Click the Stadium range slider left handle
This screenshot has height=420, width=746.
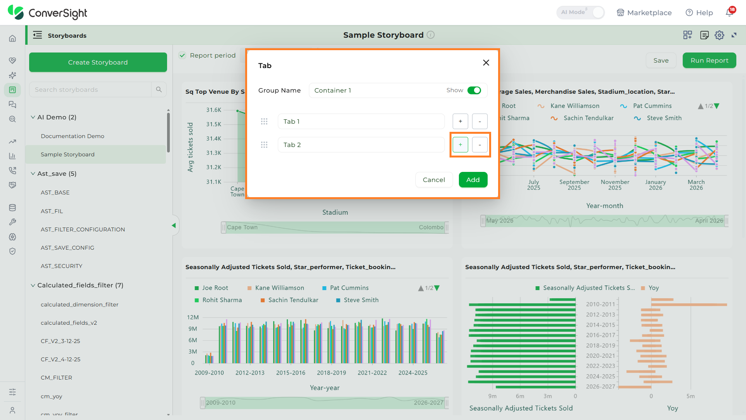coord(223,227)
